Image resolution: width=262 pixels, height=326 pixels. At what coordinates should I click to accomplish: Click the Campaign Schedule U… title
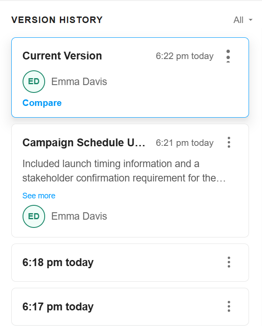pyautogui.click(x=84, y=143)
